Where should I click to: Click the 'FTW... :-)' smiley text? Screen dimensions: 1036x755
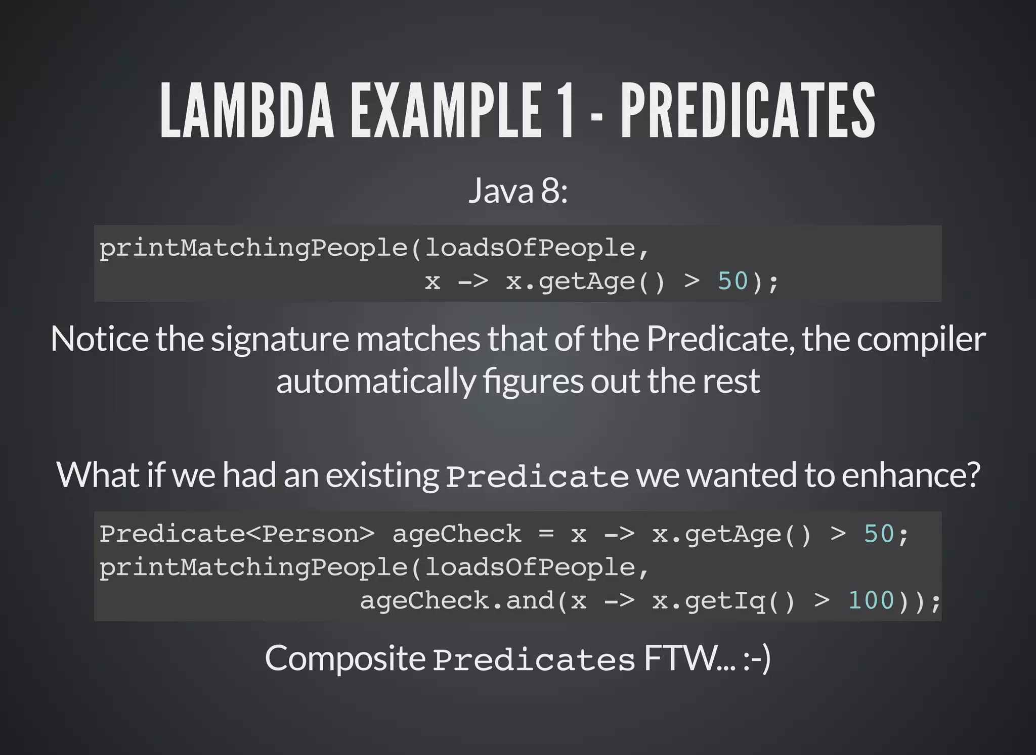pyautogui.click(x=707, y=658)
